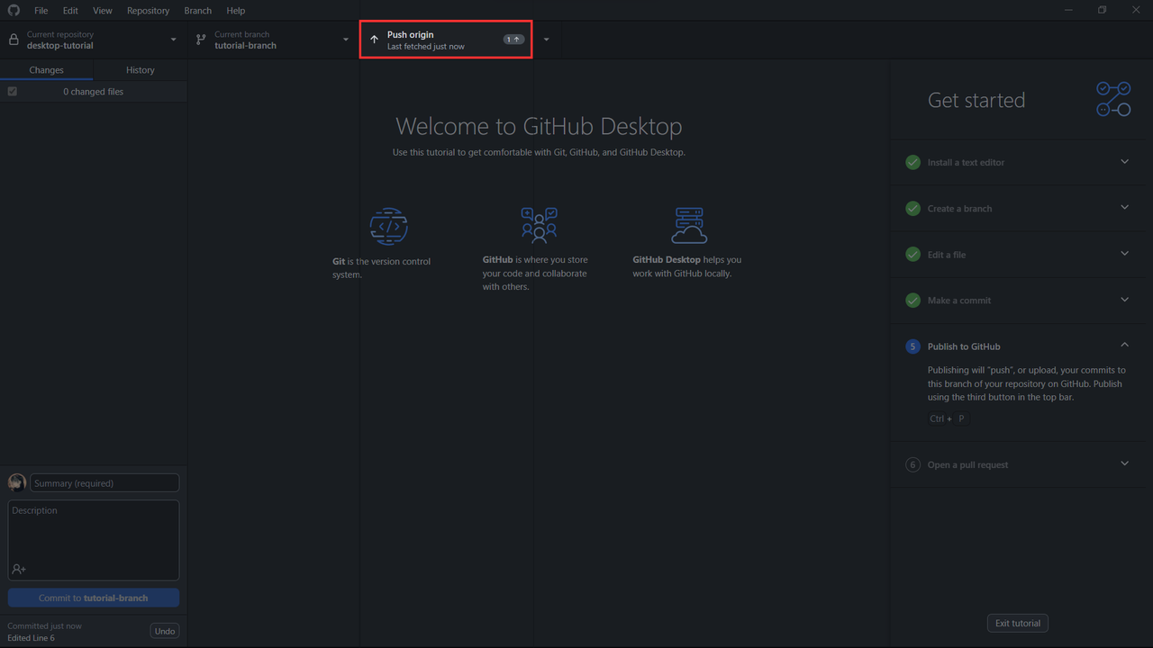Click the 'Committed just now' text
Viewport: 1153px width, 648px height.
(44, 625)
